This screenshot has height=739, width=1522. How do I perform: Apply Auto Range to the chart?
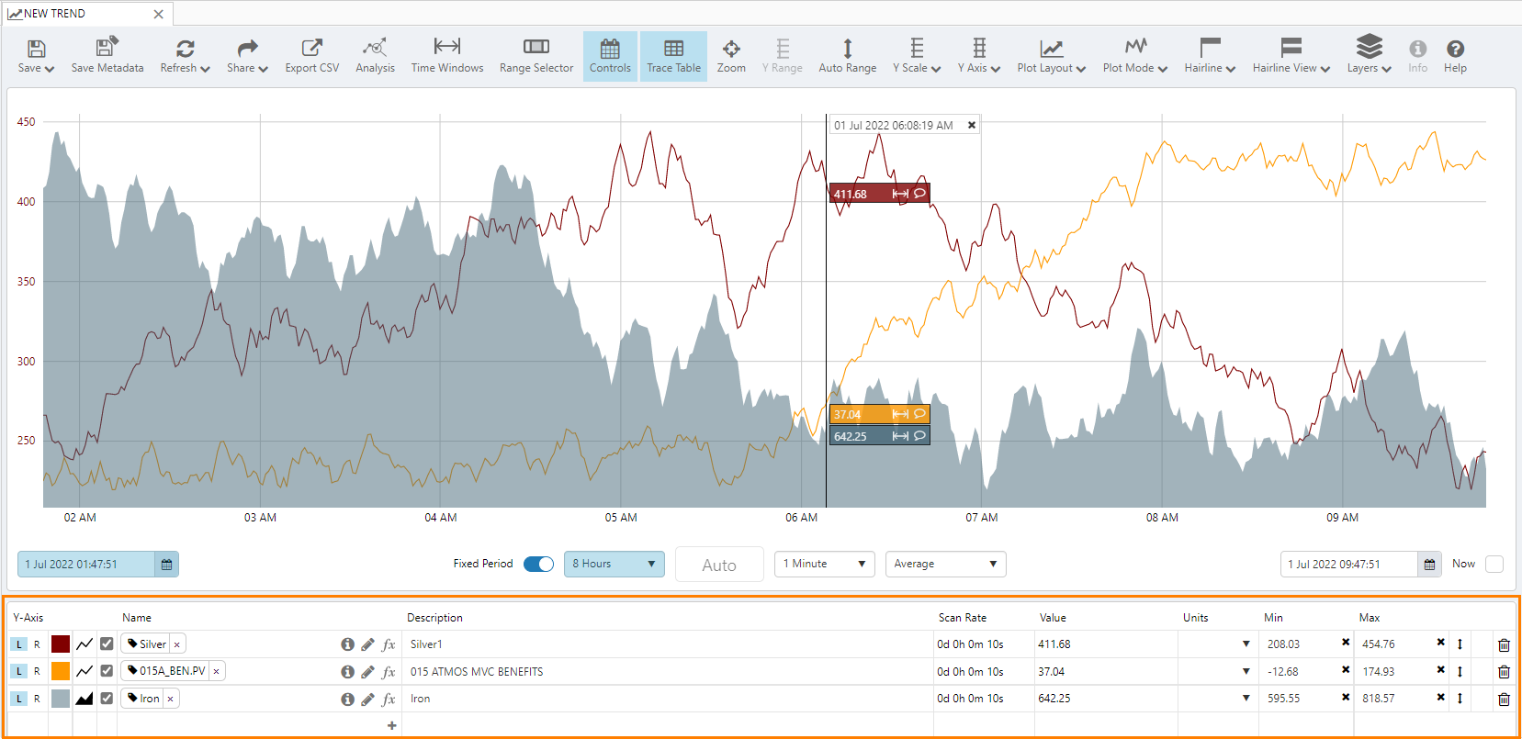point(847,56)
